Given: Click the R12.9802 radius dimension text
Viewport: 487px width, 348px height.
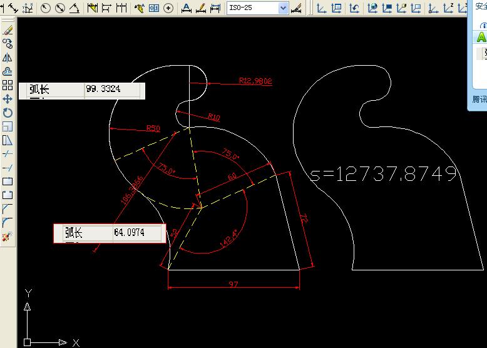Looking at the screenshot, I should click(x=255, y=81).
